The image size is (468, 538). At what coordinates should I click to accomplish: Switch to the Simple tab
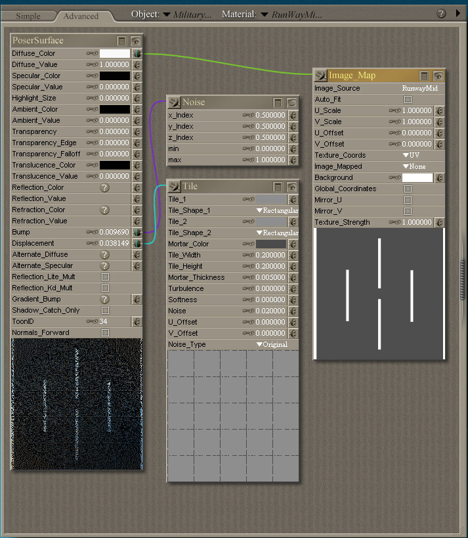tap(28, 16)
